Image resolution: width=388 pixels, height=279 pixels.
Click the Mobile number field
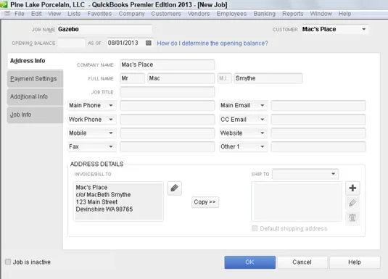[167, 133]
